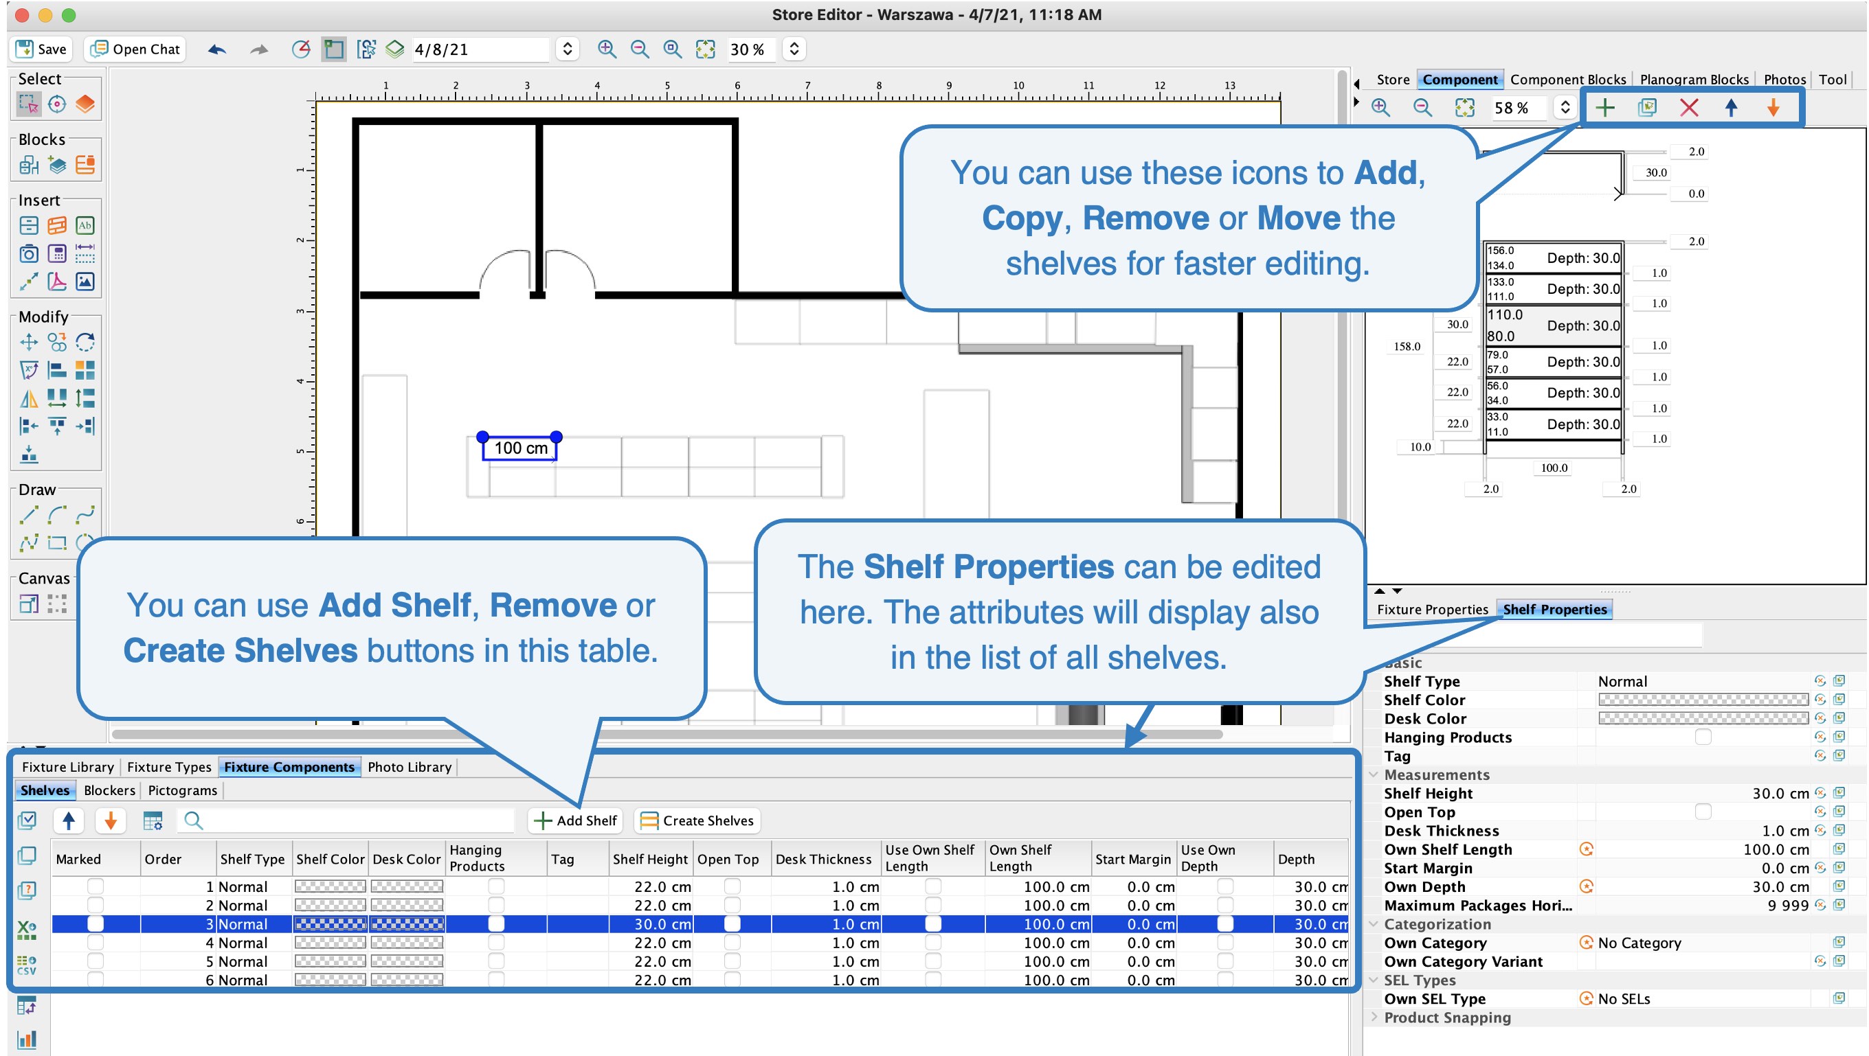This screenshot has height=1056, width=1869.
Task: Move row down with orange arrow in shelves table
Action: pos(111,820)
